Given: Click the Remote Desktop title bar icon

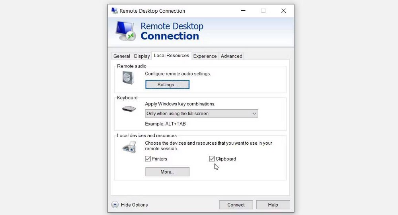Looking at the screenshot, I should (115, 11).
